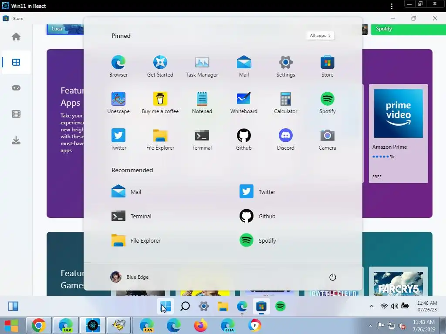Click the battery icon in inner tray

(x=405, y=306)
